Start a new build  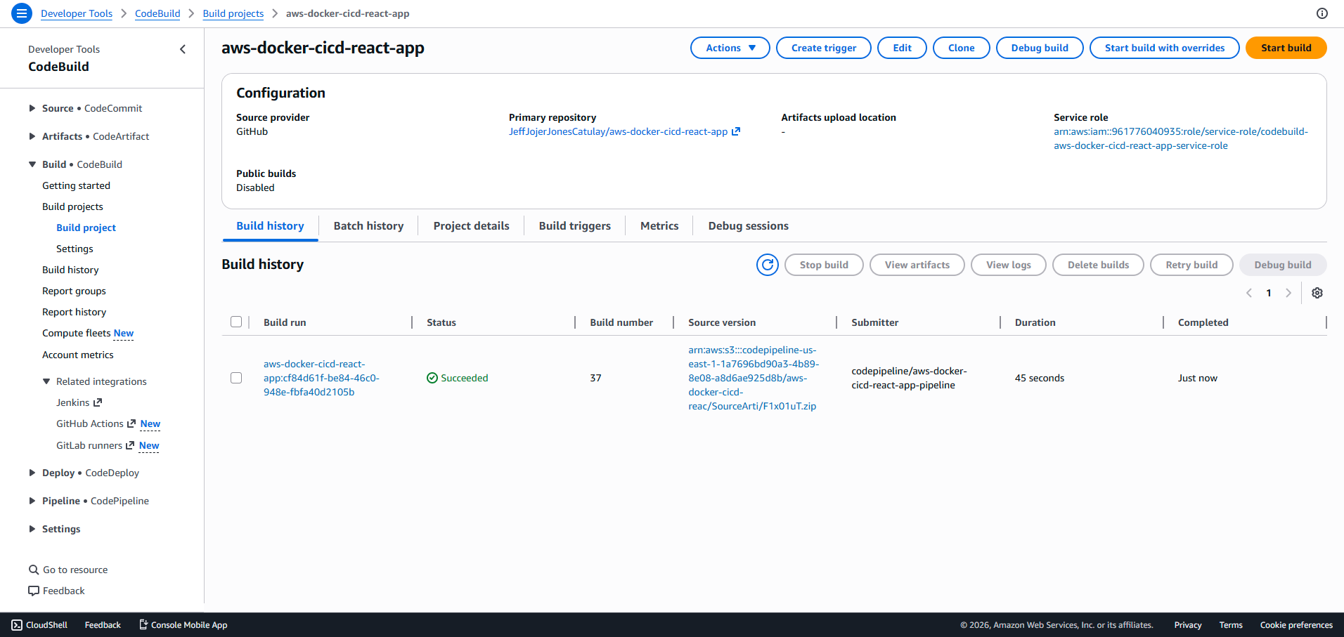tap(1286, 48)
